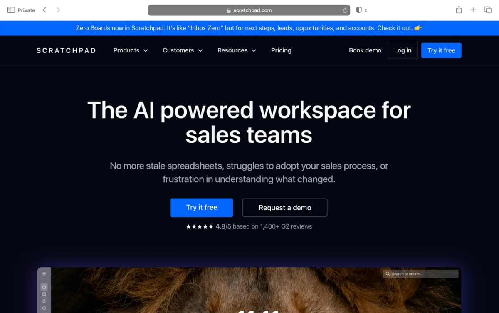This screenshot has height=313, width=499.
Task: Click the hamburger menu icon in the app preview
Action: (44, 274)
